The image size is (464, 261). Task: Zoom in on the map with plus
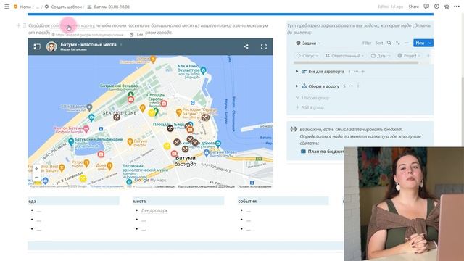pos(36,169)
